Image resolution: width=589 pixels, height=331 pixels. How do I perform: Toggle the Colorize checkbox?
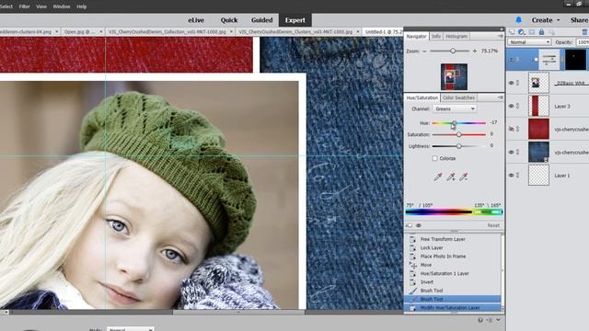tap(434, 158)
